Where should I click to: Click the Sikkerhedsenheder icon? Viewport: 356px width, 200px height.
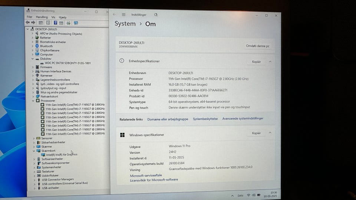tap(39, 142)
